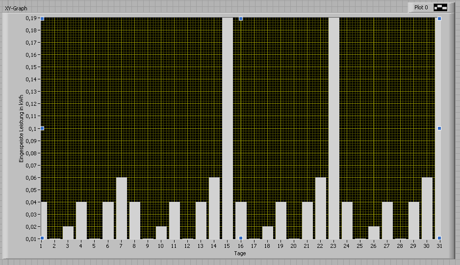Select the X-axis title Tage
Viewport: 460px width, 265px height.
(240, 253)
